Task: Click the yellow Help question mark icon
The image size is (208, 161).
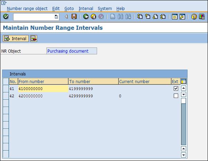Action: pyautogui.click(x=194, y=17)
